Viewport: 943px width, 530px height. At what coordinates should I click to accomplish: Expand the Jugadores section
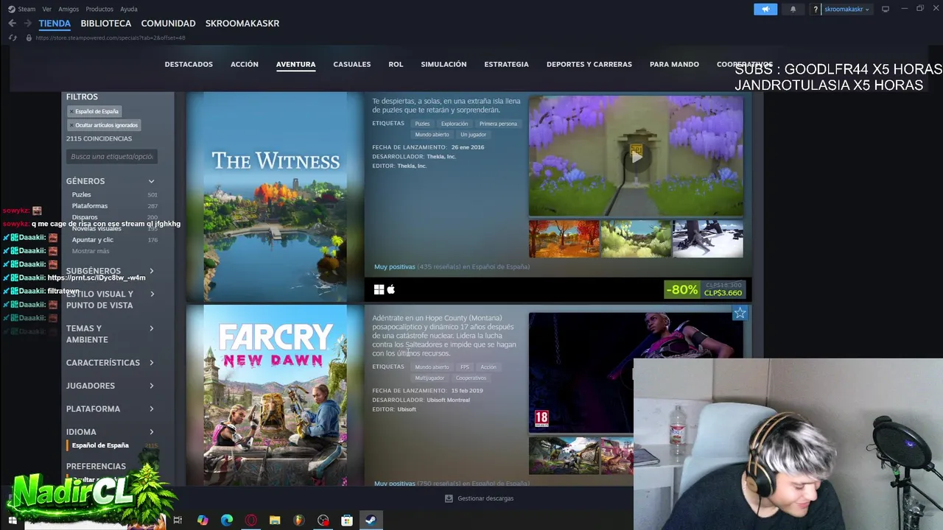(111, 386)
